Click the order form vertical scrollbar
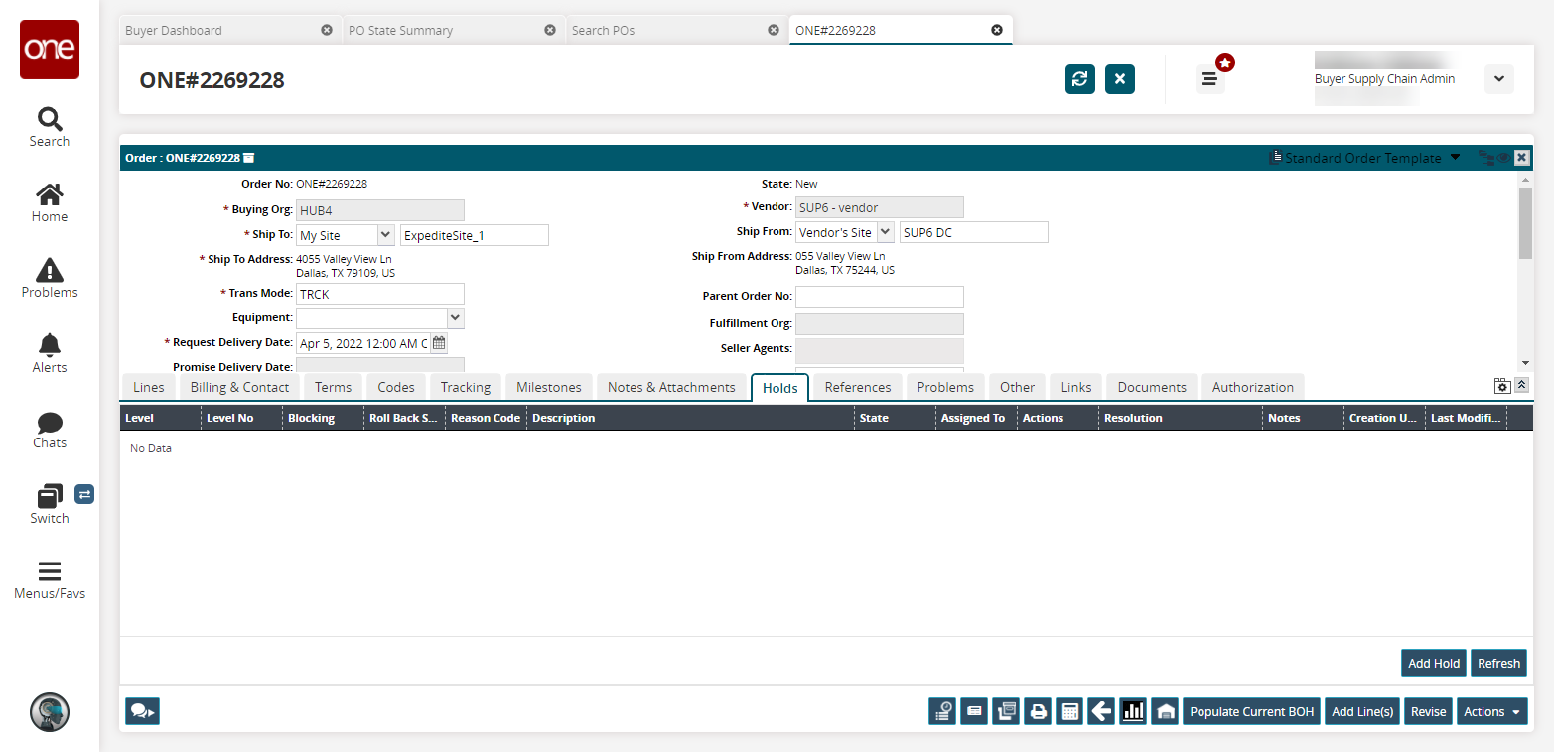Viewport: 1554px width, 752px height. click(x=1525, y=223)
